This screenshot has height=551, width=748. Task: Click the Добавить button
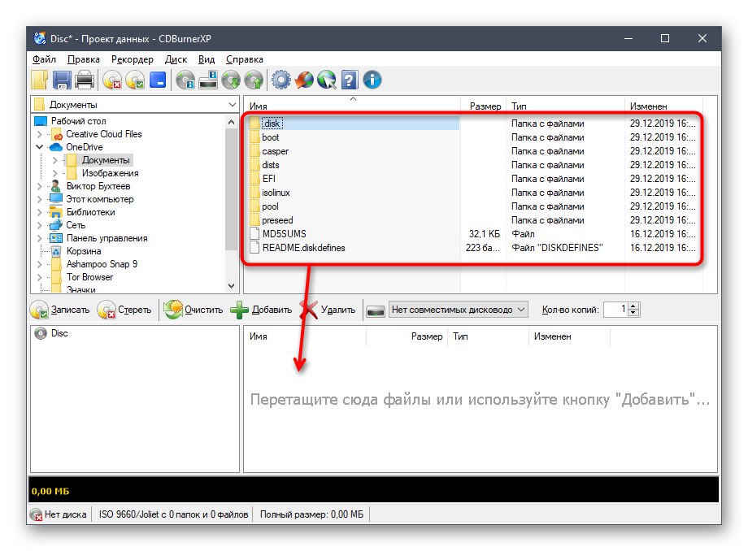261,310
